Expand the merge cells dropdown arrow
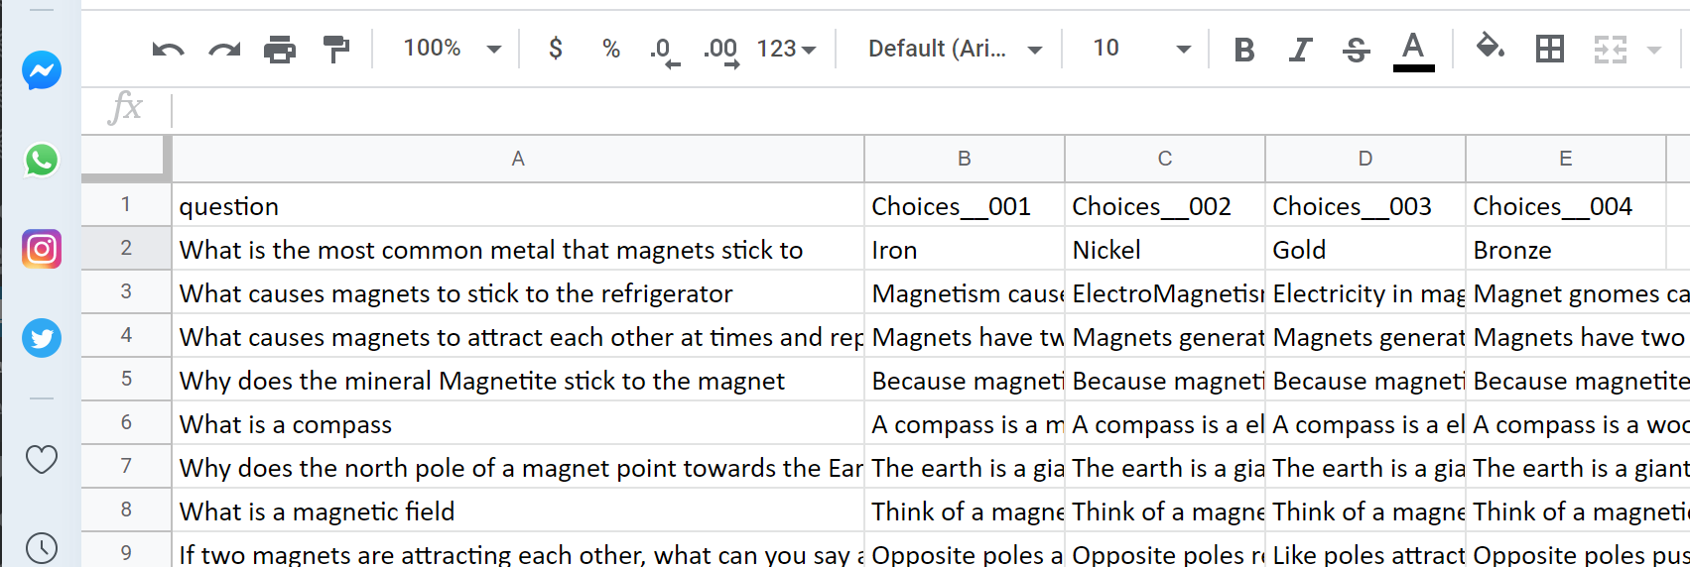The image size is (1690, 567). click(1653, 50)
